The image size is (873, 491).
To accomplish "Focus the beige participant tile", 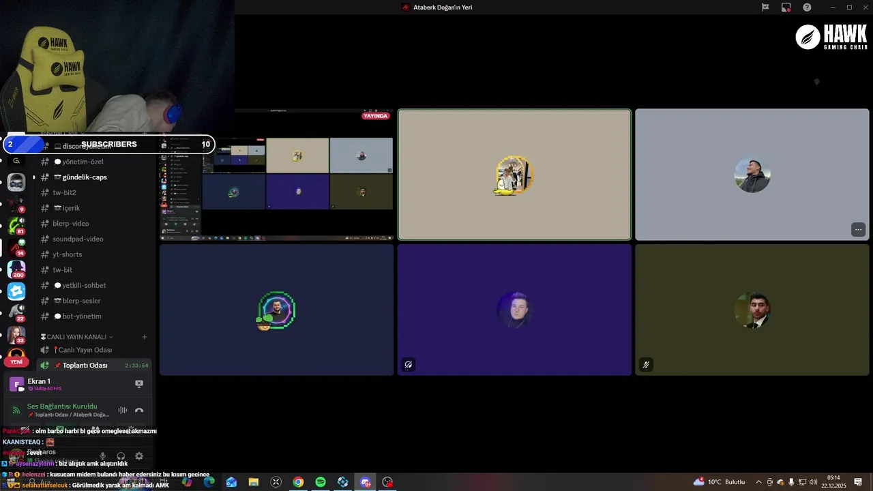I will [514, 175].
